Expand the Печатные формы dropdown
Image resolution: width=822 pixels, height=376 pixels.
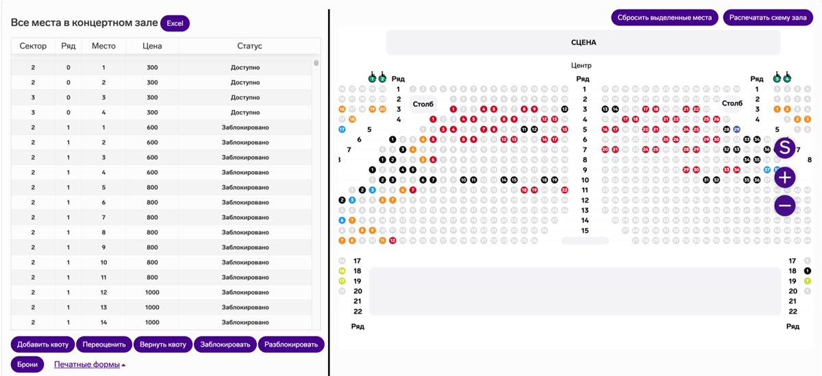pyautogui.click(x=90, y=364)
